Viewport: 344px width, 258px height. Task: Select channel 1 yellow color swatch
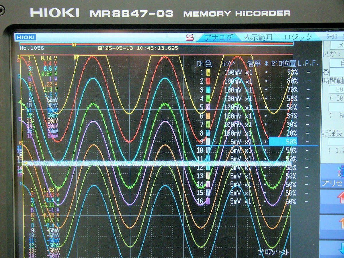click(208, 73)
